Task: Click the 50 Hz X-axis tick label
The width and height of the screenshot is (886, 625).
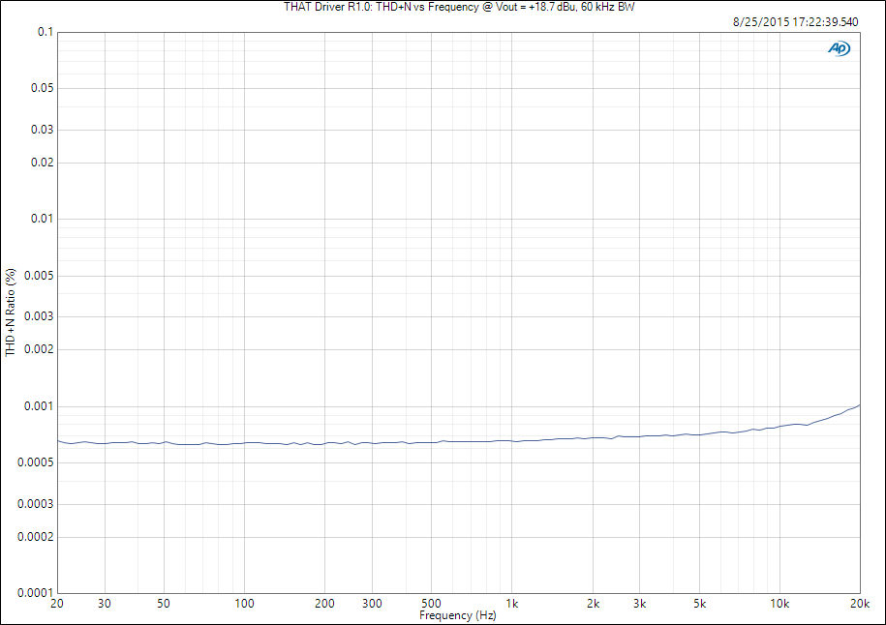Action: click(164, 604)
